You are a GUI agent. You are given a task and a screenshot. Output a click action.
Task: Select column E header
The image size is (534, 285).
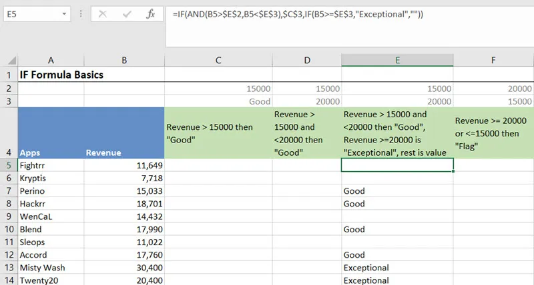coord(397,61)
